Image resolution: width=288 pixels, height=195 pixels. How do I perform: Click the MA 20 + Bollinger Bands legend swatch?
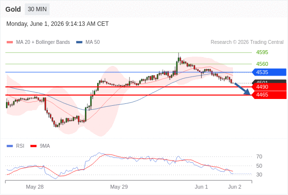10,42
